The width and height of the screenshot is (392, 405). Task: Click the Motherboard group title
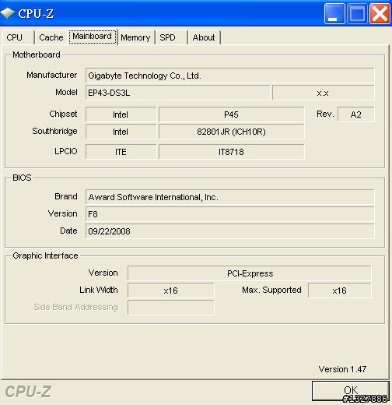[x=37, y=55]
